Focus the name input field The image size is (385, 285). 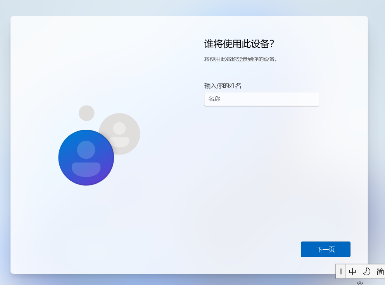pos(261,99)
